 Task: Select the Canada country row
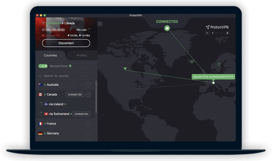pos(65,94)
